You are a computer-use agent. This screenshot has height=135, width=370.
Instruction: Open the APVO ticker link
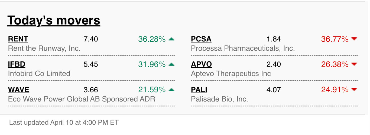click(x=201, y=64)
